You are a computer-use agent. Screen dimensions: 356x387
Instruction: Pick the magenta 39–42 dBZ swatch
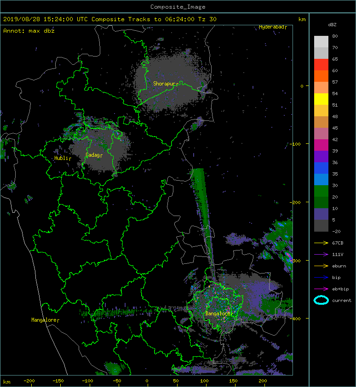(321, 145)
